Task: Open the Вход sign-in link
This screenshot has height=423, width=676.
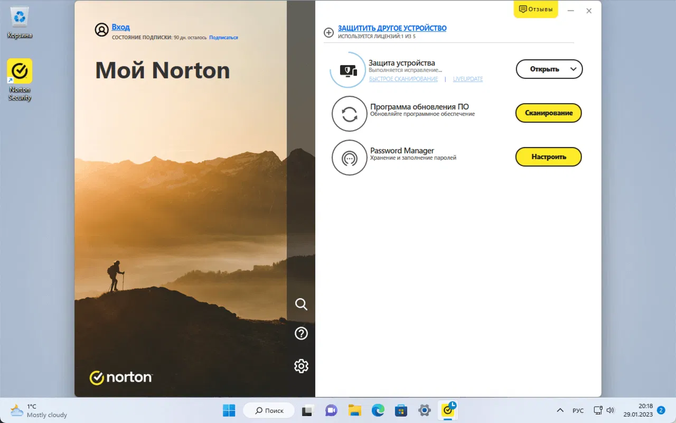Action: click(120, 27)
